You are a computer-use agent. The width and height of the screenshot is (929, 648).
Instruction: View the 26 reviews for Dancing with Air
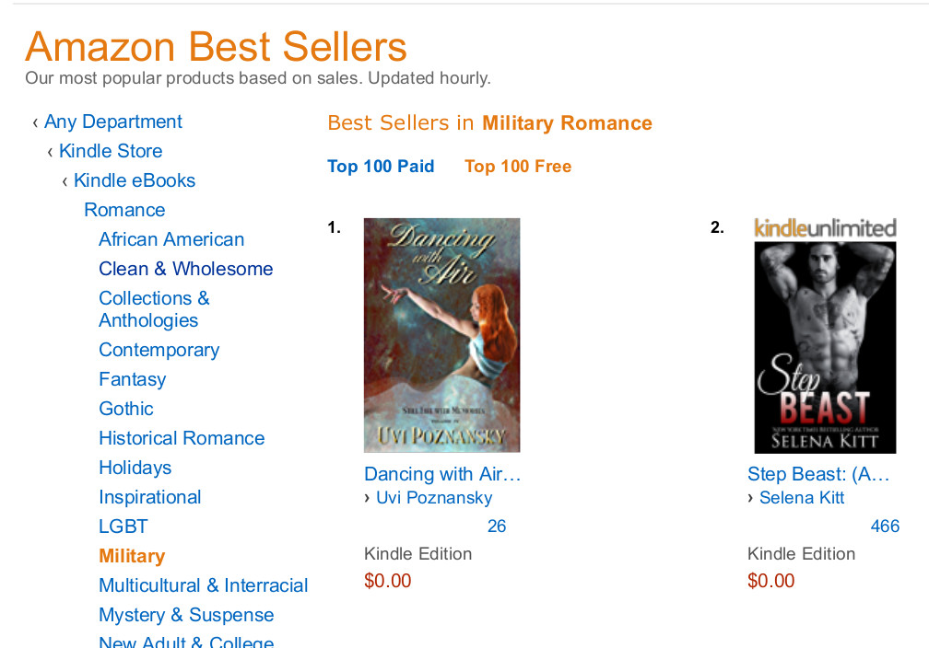click(497, 526)
